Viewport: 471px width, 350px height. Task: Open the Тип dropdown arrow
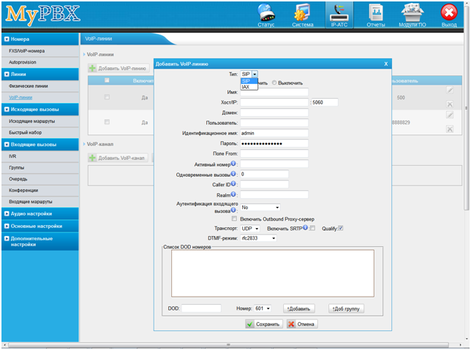(x=255, y=74)
